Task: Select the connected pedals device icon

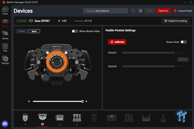Action: pos(77,118)
